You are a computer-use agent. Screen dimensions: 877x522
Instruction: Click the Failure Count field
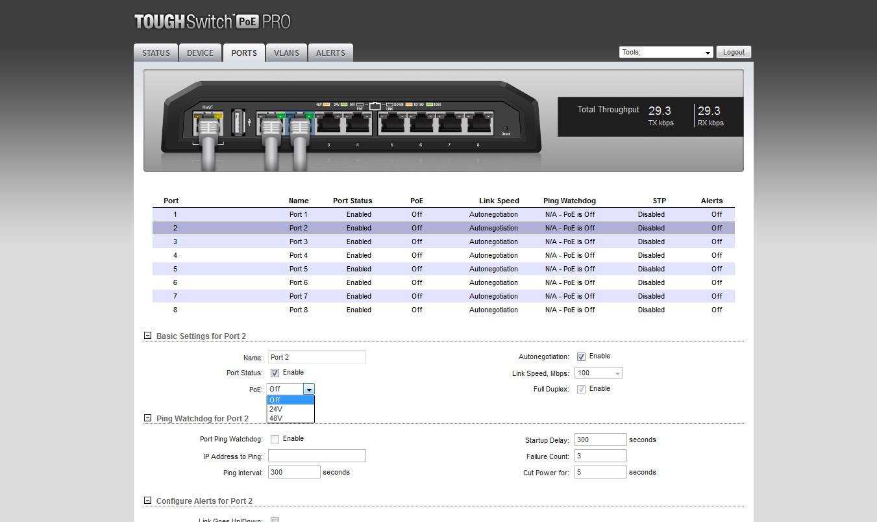600,456
